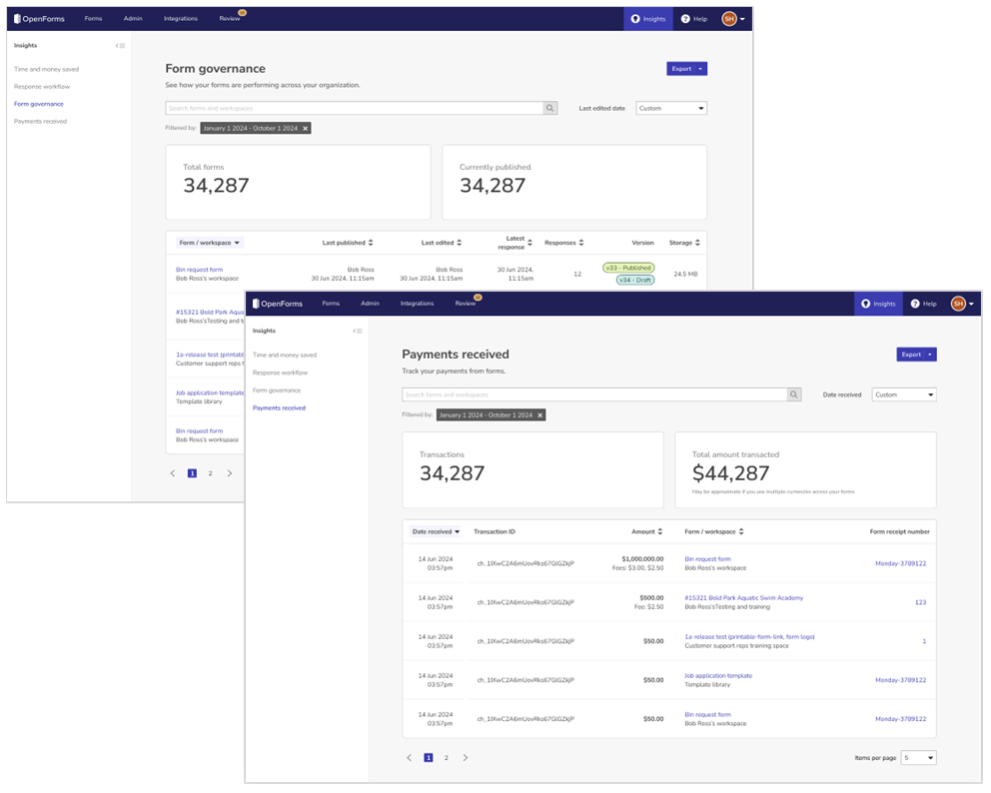
Task: Open #15321 Bold Park Aquatic Swim Academy link
Action: click(743, 598)
